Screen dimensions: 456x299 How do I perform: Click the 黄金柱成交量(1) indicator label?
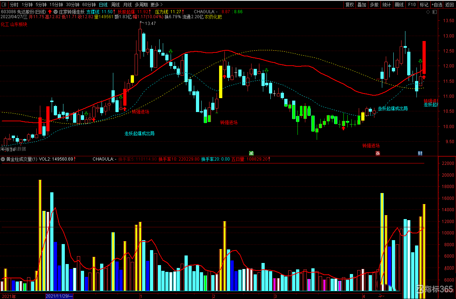click(x=22, y=159)
